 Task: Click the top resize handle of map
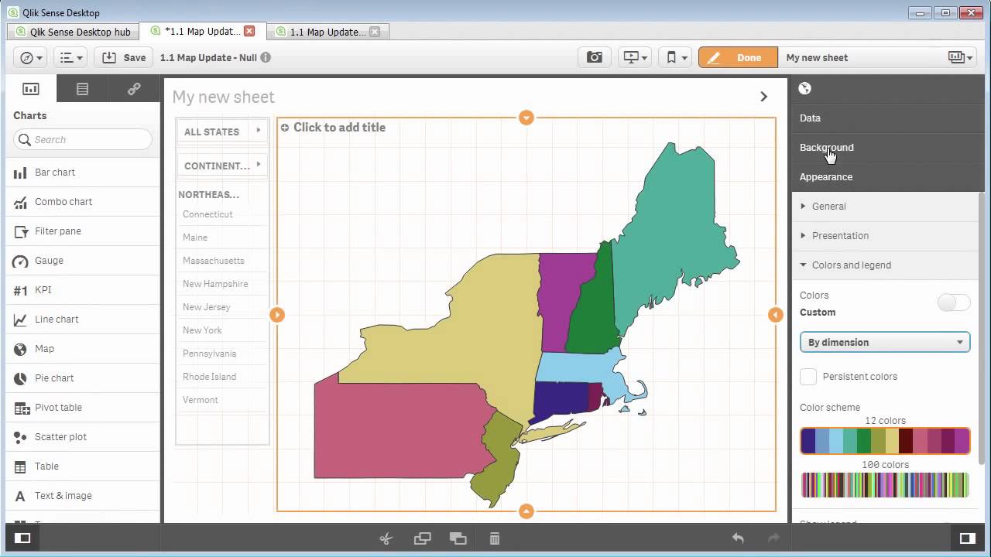tap(526, 118)
